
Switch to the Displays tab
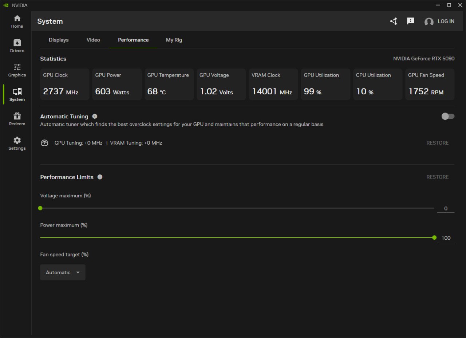tap(59, 40)
